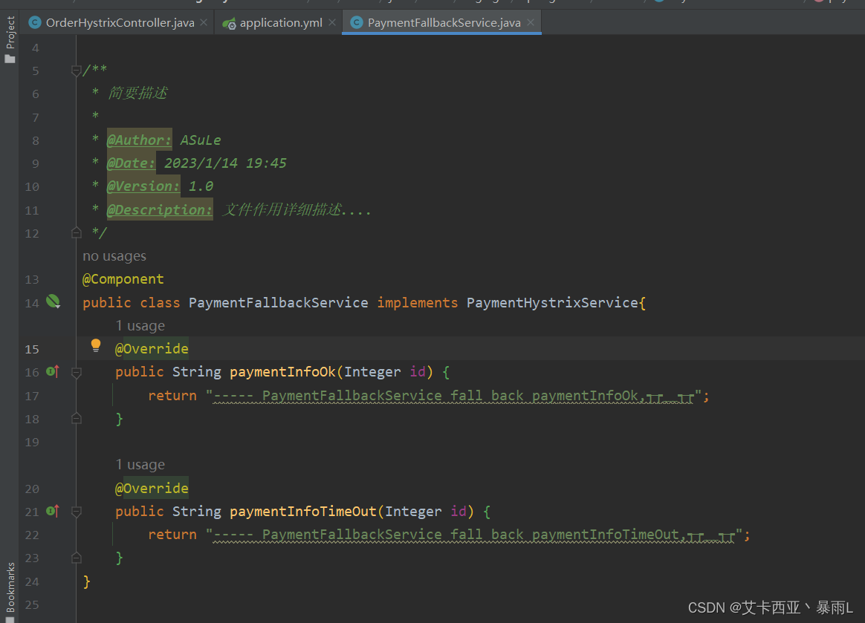Screen dimensions: 865x623
Task: Click the @Override annotation on line 20
Action: (x=152, y=488)
